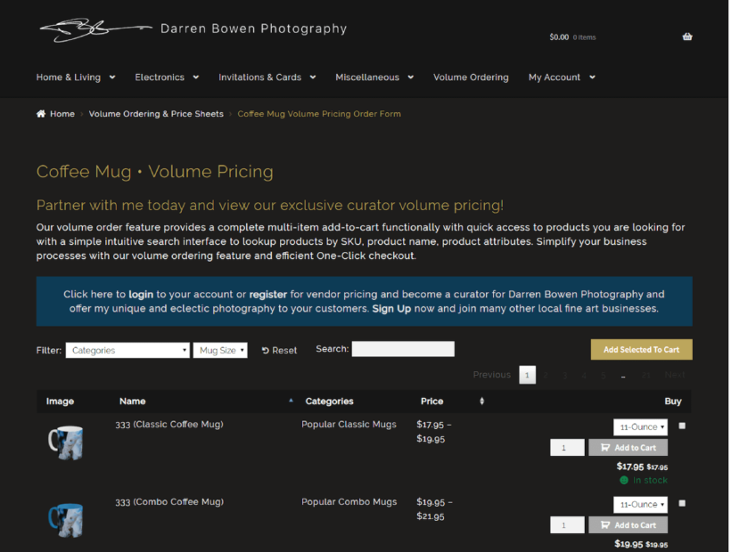
Task: Click the Sign Up link in the banner
Action: point(391,309)
